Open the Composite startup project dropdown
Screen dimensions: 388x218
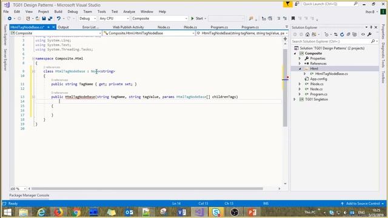(159, 19)
